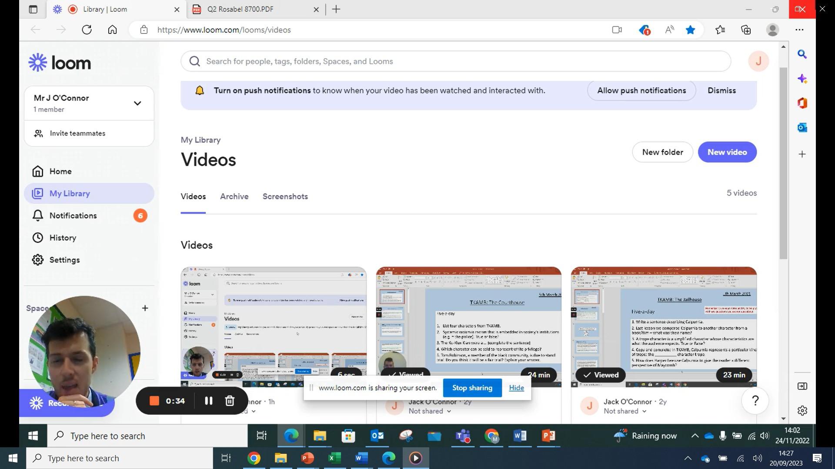Delete the current recording with trash icon
Screen dimensions: 835x469
(x=230, y=401)
